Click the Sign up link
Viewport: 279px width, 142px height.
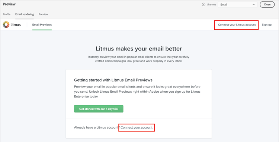pos(267,24)
